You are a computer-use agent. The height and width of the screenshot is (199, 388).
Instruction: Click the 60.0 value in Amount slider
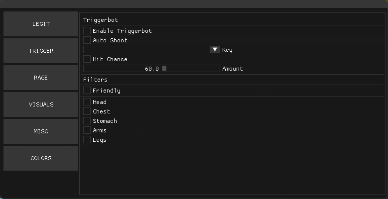point(151,69)
